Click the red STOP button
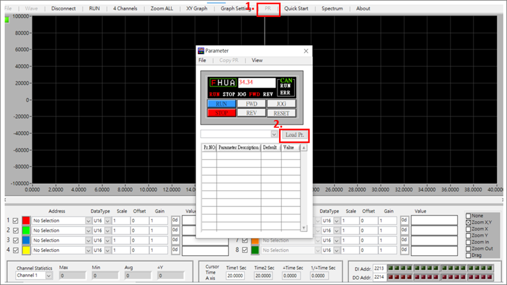Viewport: 507px width, 285px height. pos(221,113)
